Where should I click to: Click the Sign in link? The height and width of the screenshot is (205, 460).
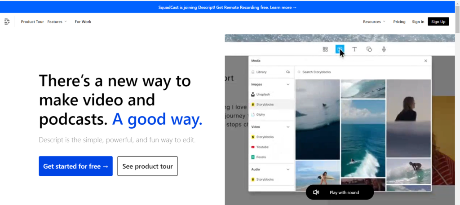pyautogui.click(x=418, y=22)
